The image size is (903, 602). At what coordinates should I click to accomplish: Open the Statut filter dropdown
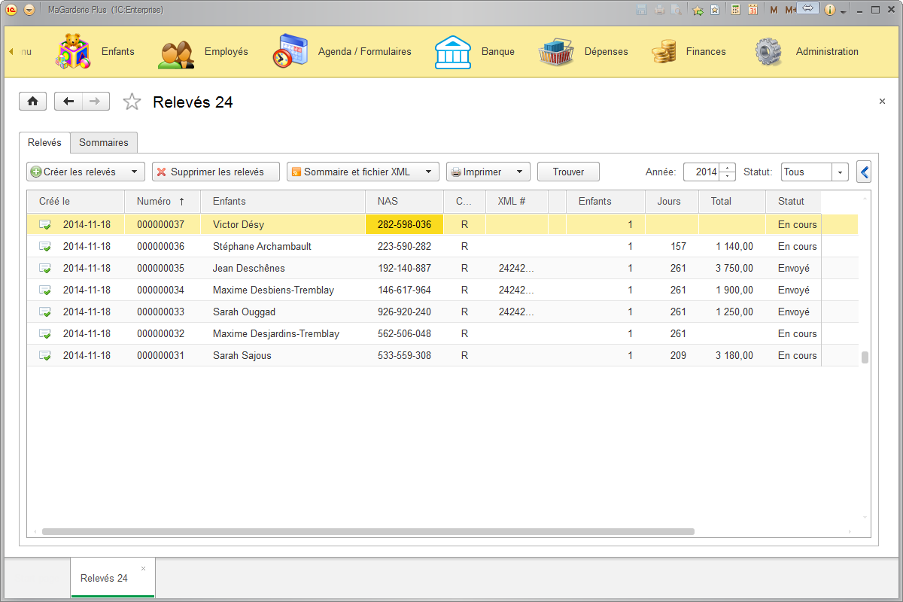click(x=841, y=172)
